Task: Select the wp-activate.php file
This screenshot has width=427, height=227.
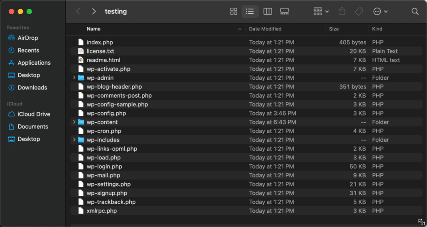Action: [108, 69]
